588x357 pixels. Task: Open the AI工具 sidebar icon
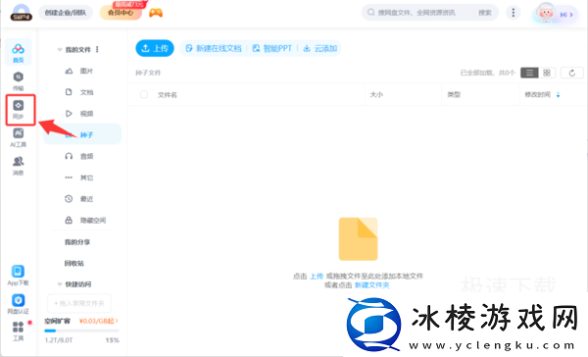pos(18,137)
